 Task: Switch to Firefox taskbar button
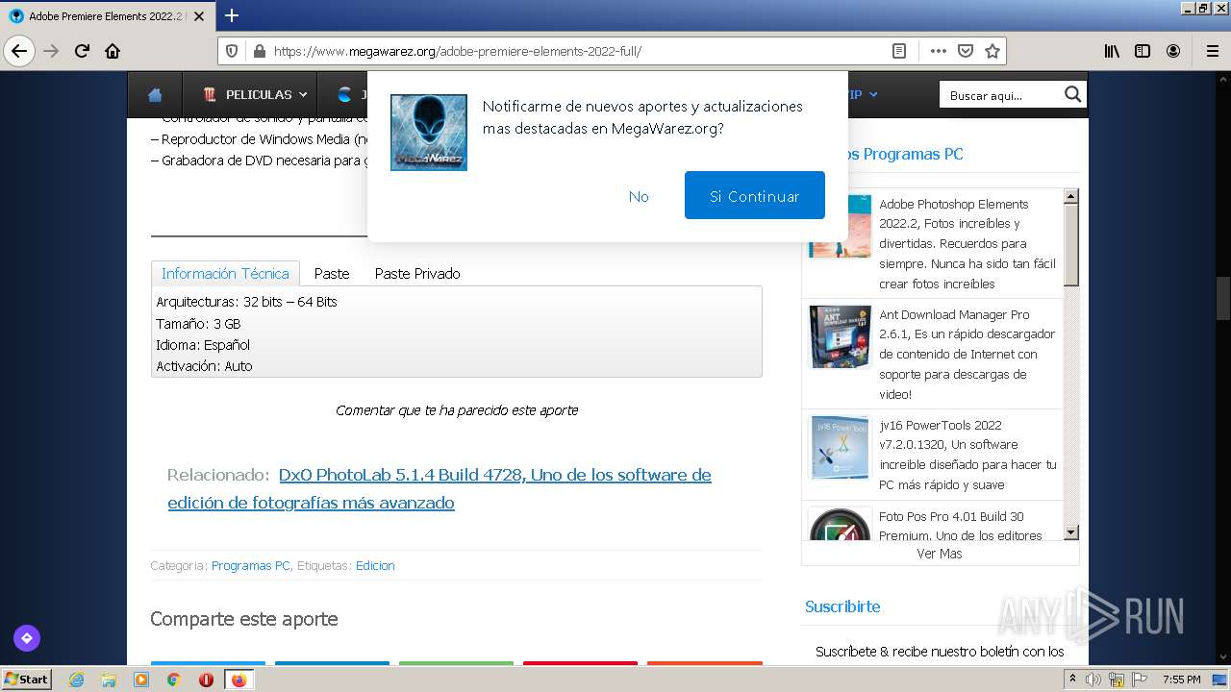pyautogui.click(x=239, y=680)
